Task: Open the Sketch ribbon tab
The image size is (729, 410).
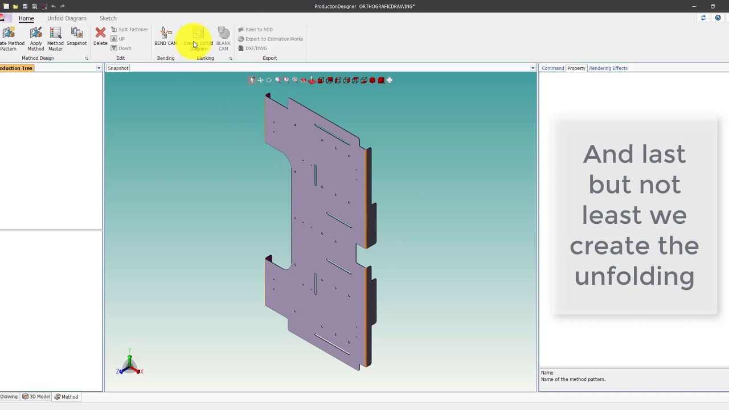Action: 108,18
